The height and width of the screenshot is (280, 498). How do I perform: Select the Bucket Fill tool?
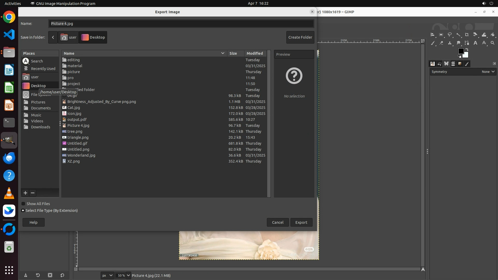point(493,35)
